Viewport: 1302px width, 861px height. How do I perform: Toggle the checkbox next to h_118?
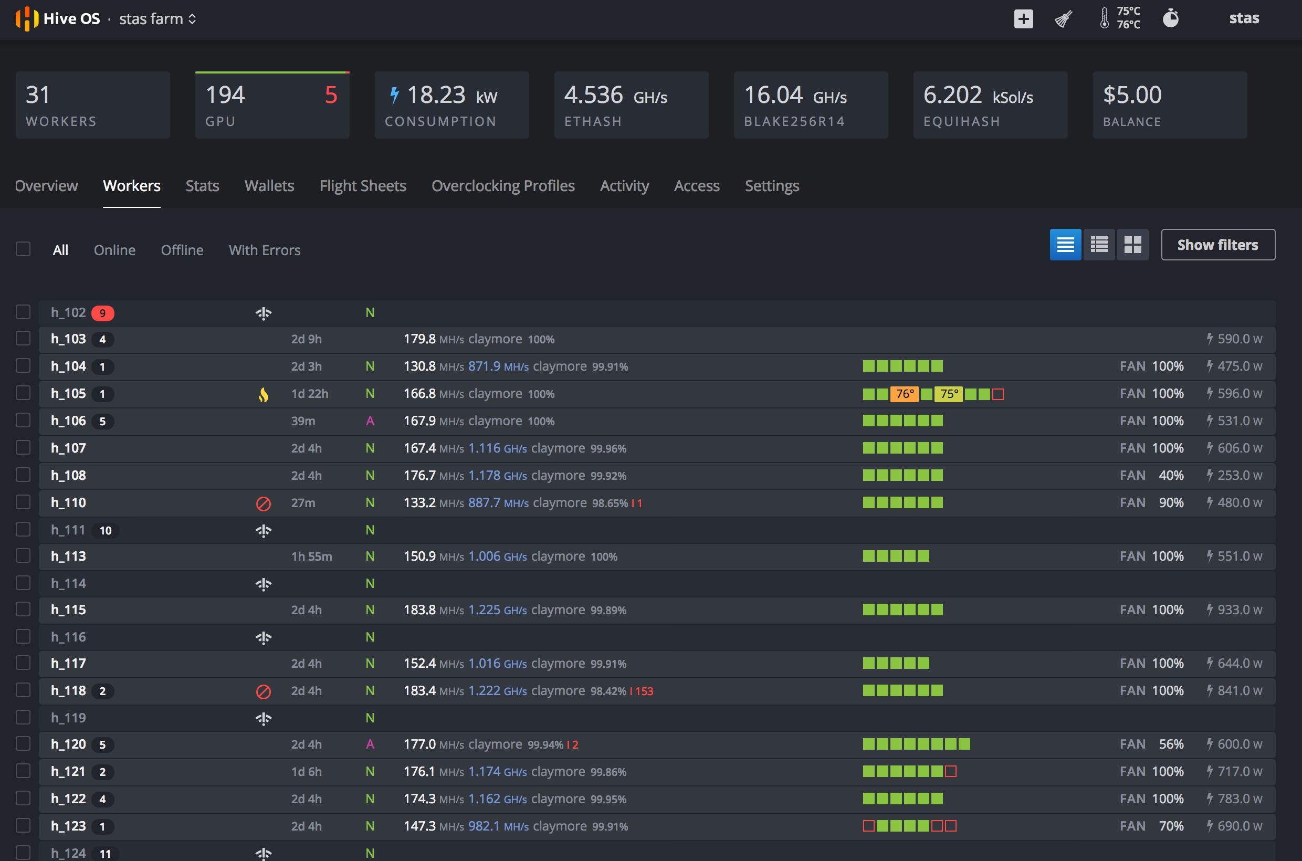[x=23, y=690]
